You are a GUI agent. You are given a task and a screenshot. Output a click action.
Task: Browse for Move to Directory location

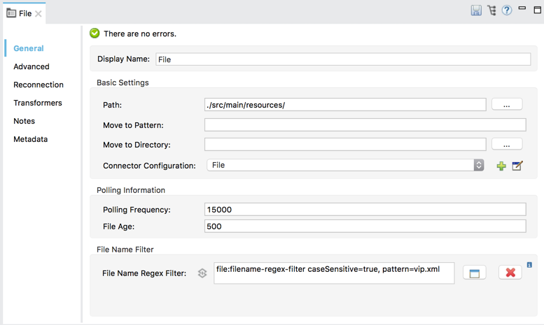[x=507, y=144]
